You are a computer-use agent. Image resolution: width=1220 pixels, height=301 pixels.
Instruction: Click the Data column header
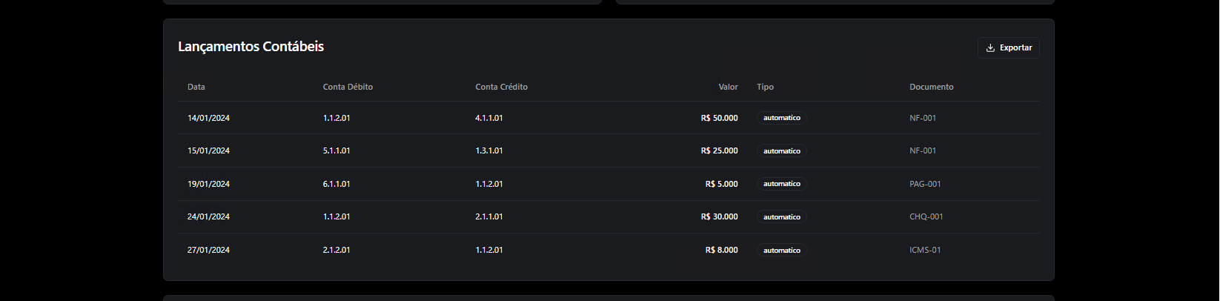click(x=196, y=87)
